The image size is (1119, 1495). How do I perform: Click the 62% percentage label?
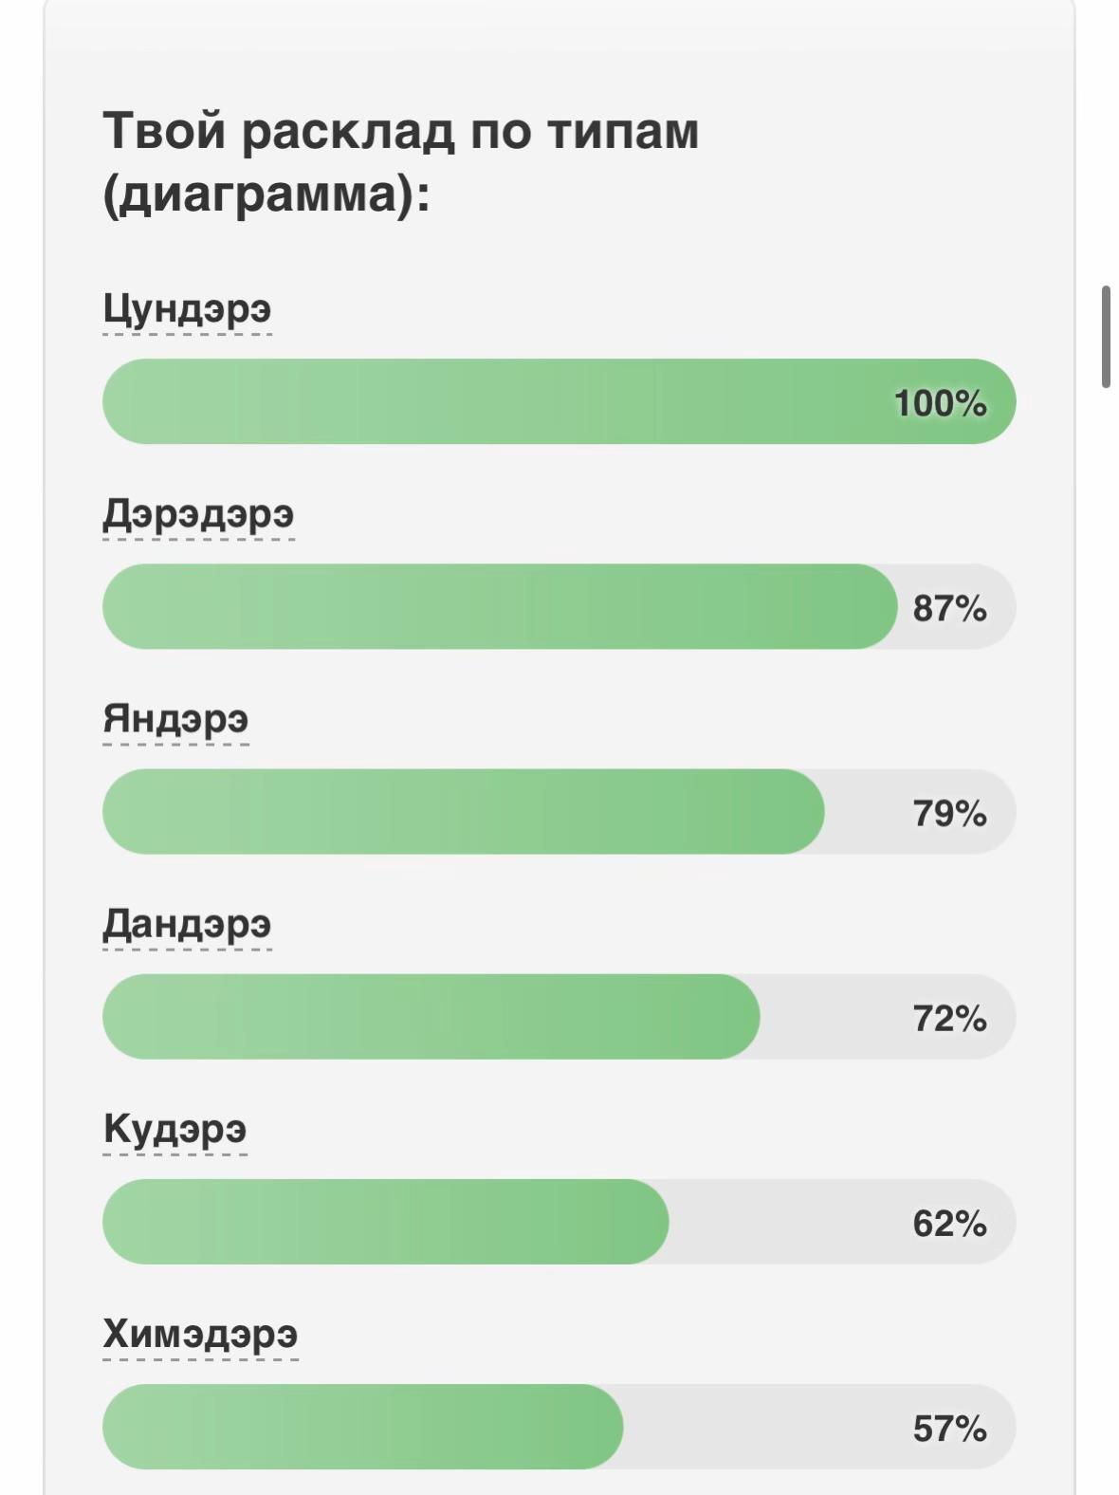click(x=949, y=1223)
